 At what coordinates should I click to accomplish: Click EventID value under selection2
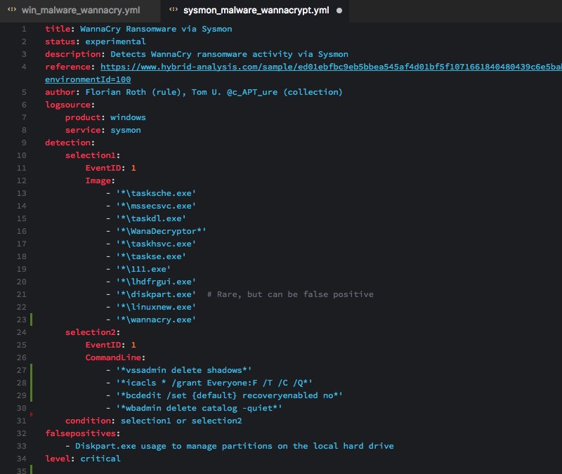click(133, 345)
